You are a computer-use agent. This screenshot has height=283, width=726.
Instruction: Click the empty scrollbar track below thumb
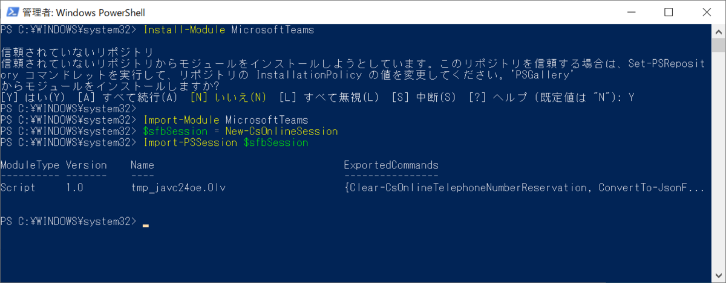[x=718, y=163]
